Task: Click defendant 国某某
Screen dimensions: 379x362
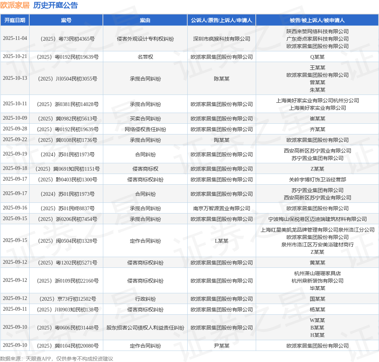Action: click(x=317, y=299)
